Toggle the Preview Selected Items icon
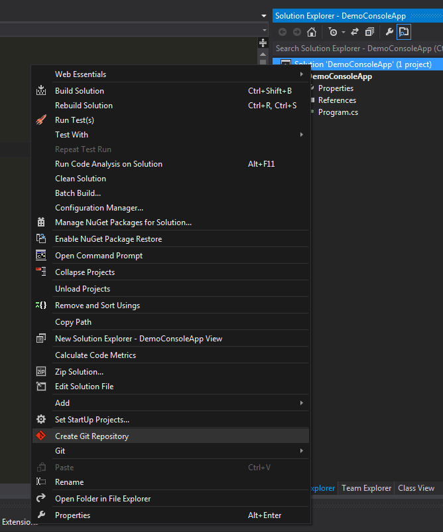This screenshot has width=443, height=532. pos(404,32)
